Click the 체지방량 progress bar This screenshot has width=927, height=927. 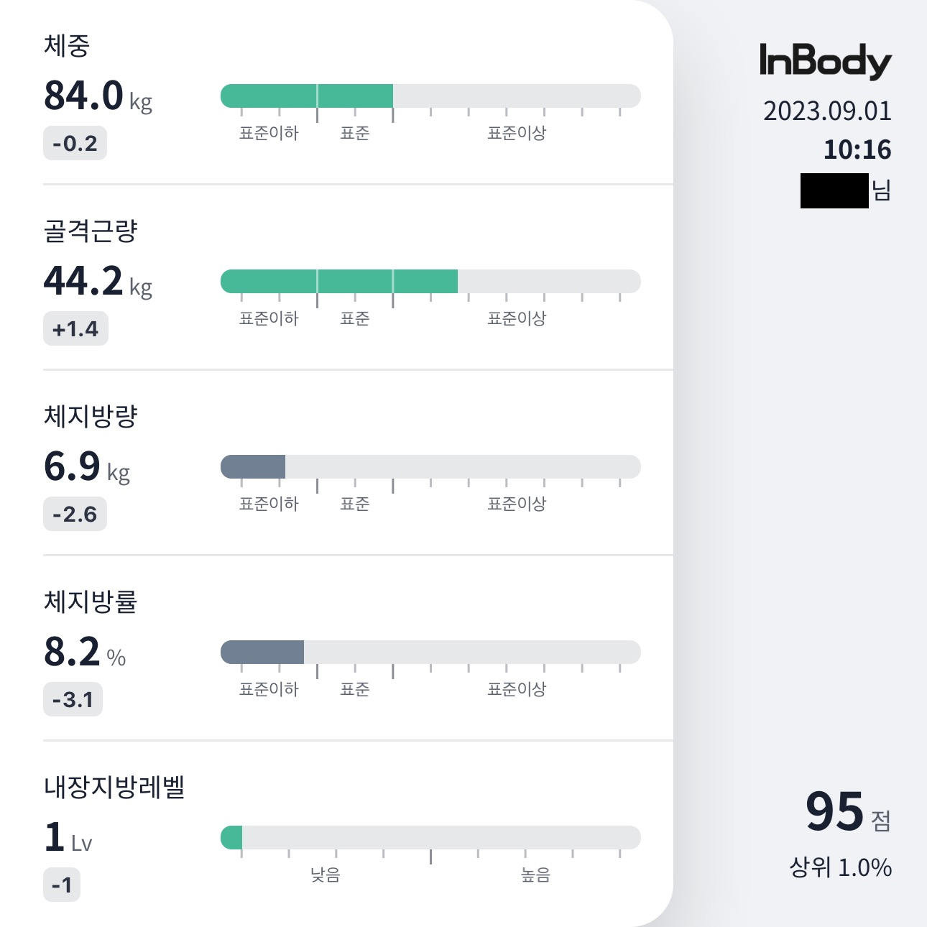[x=430, y=467]
